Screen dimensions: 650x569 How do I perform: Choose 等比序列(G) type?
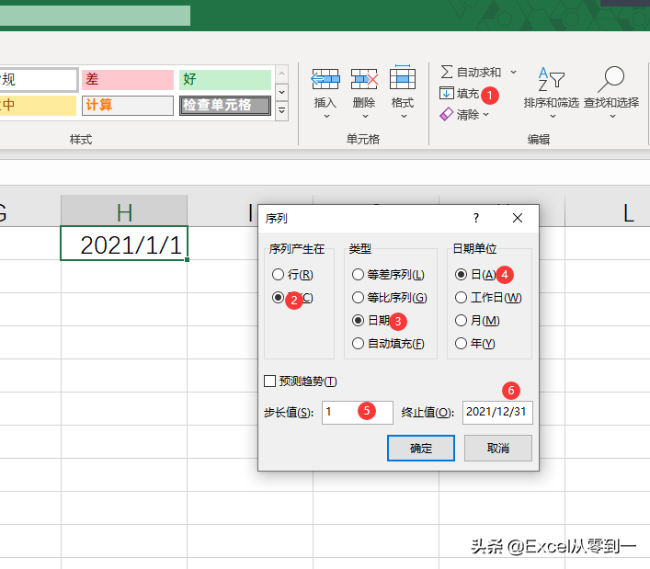click(x=358, y=298)
